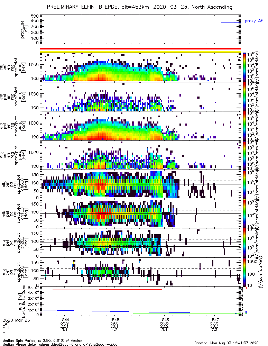Click the colorbar beside the ch0LC panel

244,184
